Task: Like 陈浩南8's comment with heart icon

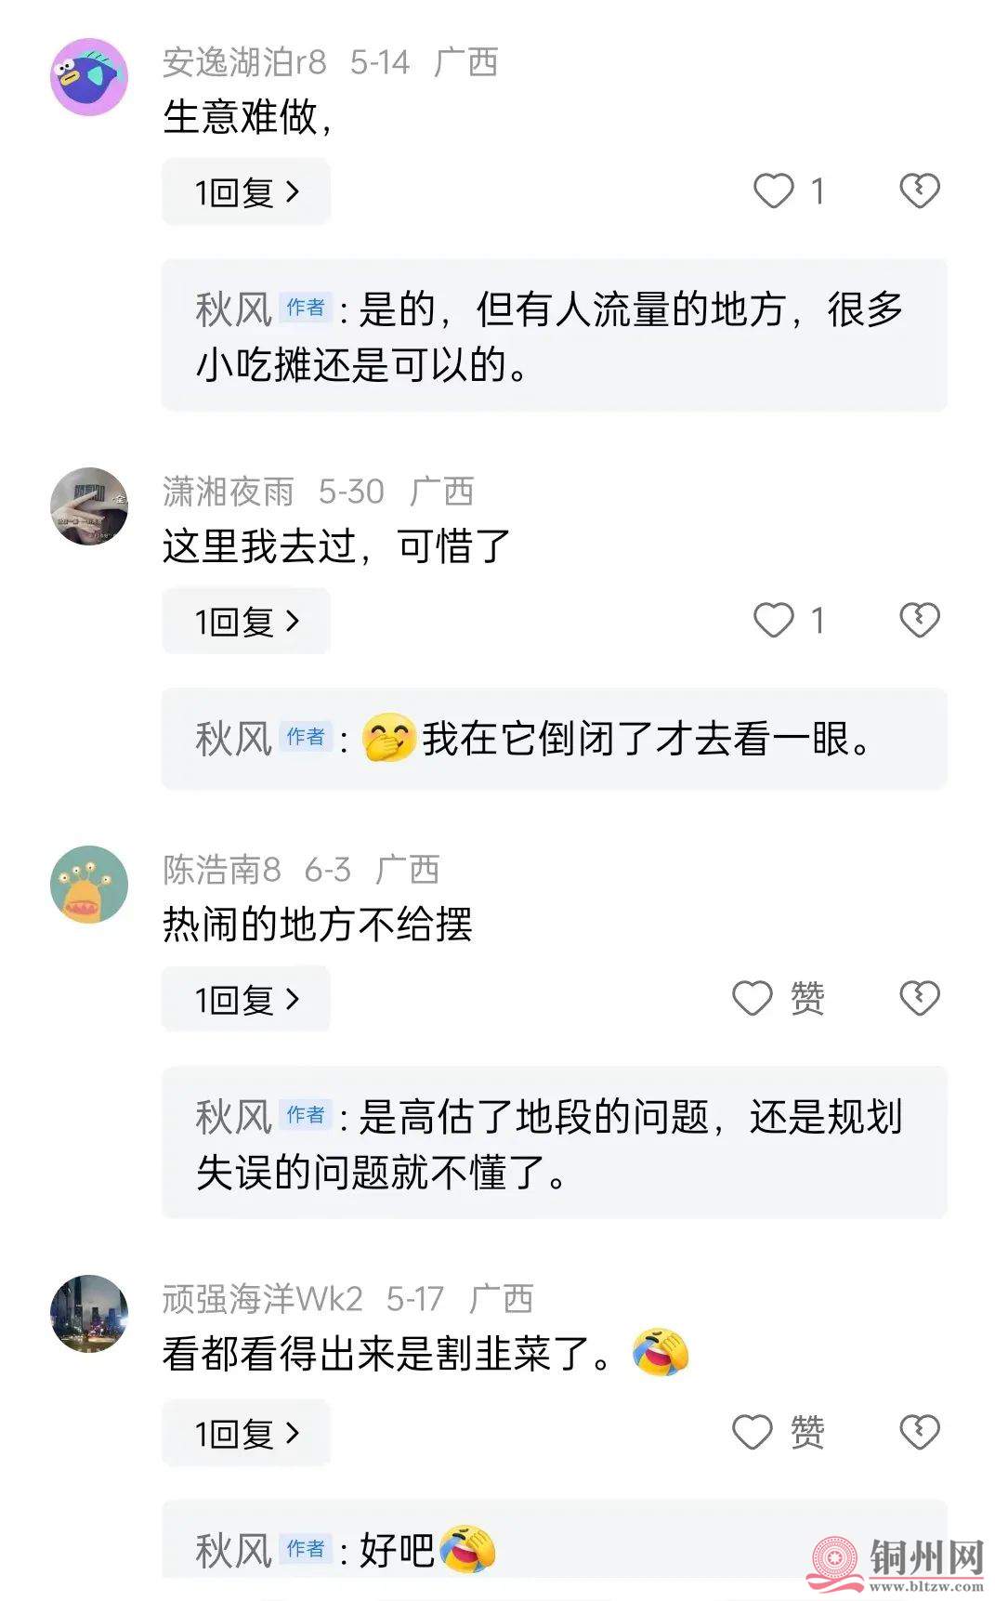Action: pos(753,999)
